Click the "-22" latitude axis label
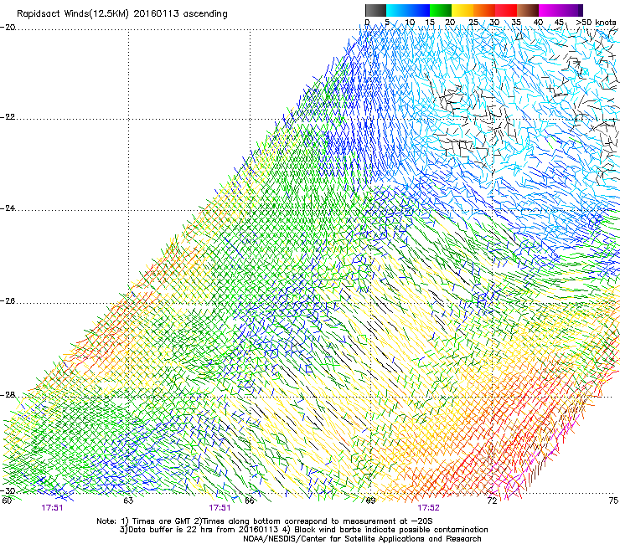The height and width of the screenshot is (544, 620). pyautogui.click(x=8, y=117)
